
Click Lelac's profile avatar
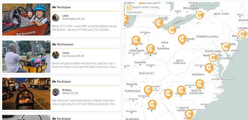(x=56, y=18)
